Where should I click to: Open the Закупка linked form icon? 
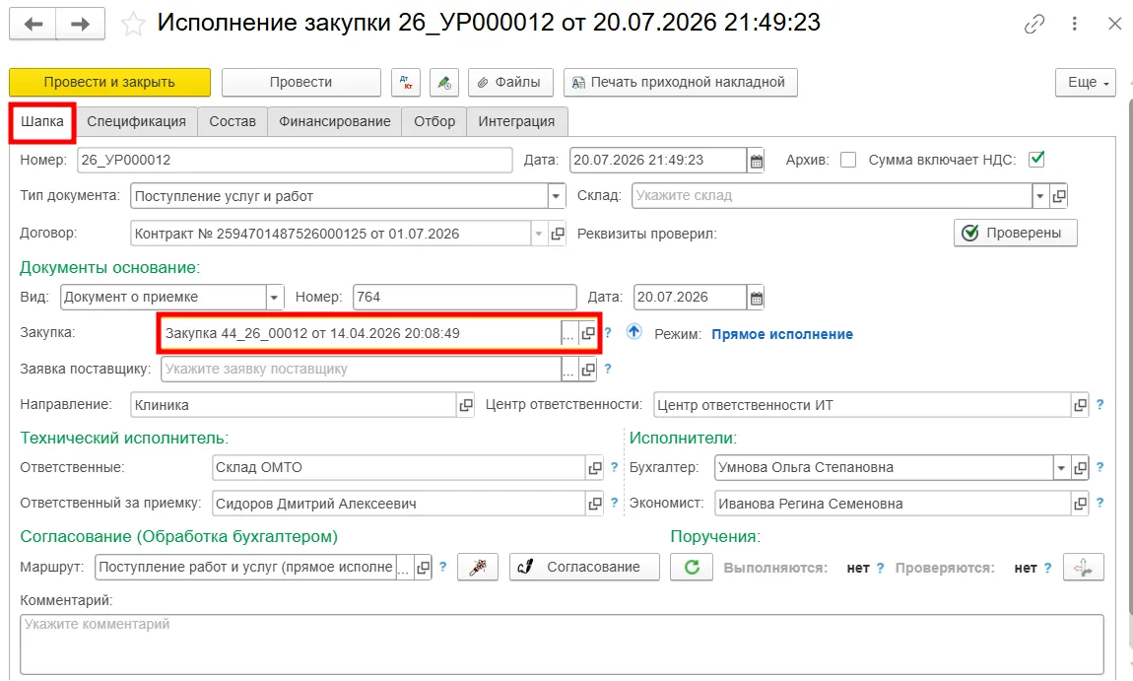click(588, 333)
